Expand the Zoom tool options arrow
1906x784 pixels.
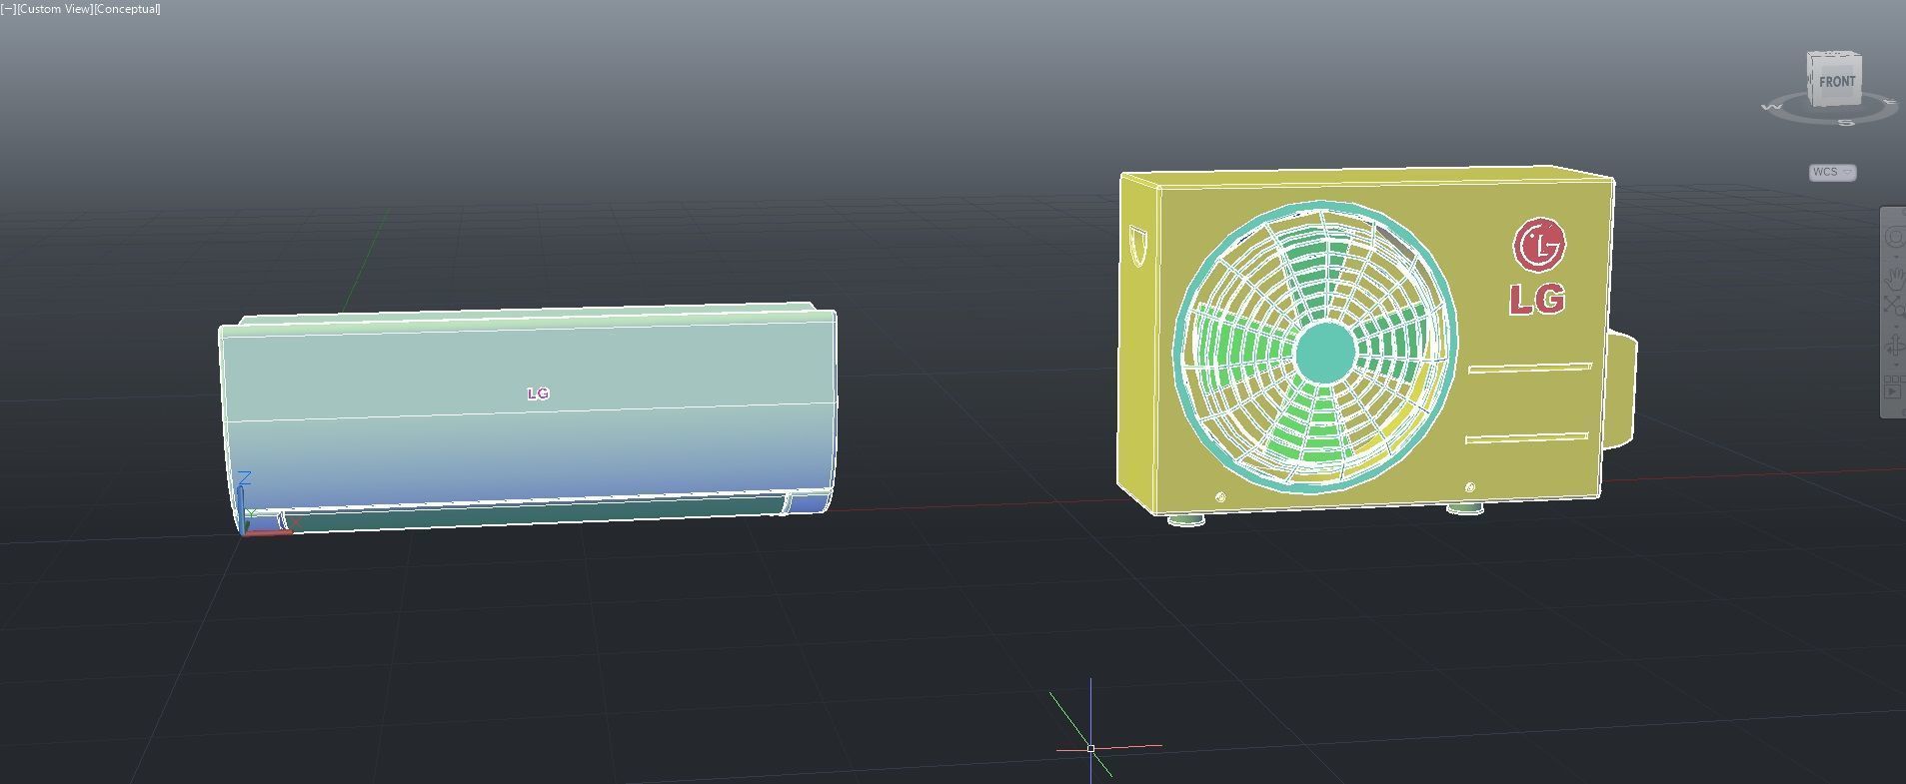[1896, 326]
